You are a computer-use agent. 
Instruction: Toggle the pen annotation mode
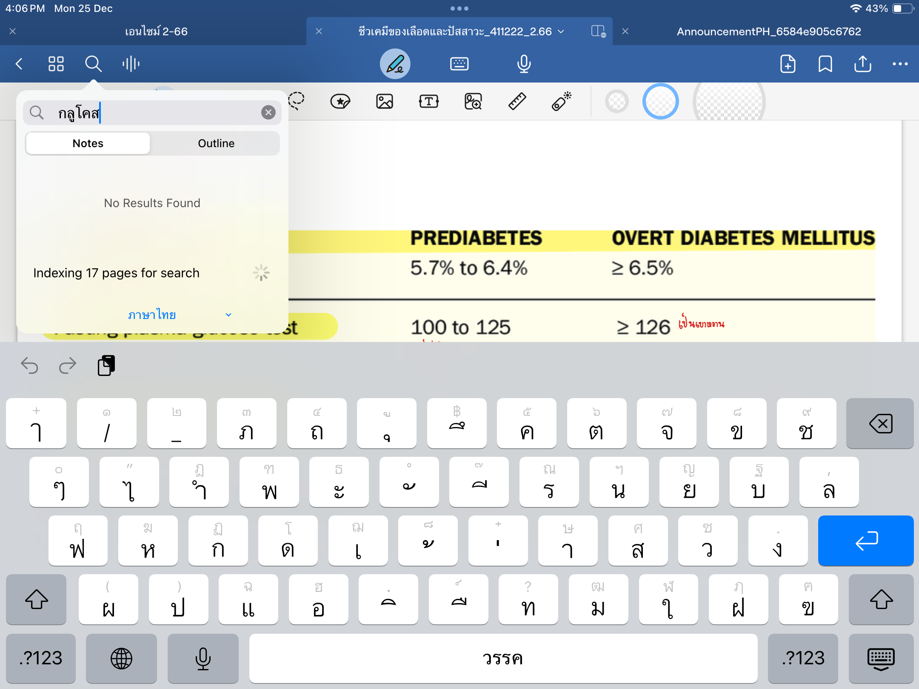tap(395, 64)
